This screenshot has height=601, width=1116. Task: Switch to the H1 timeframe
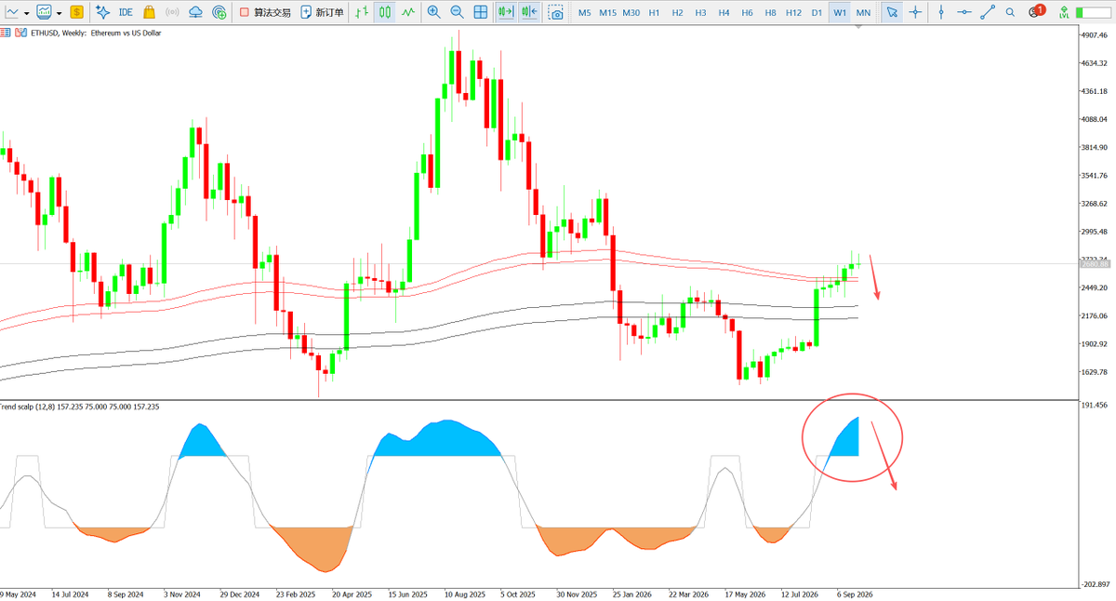coord(655,12)
